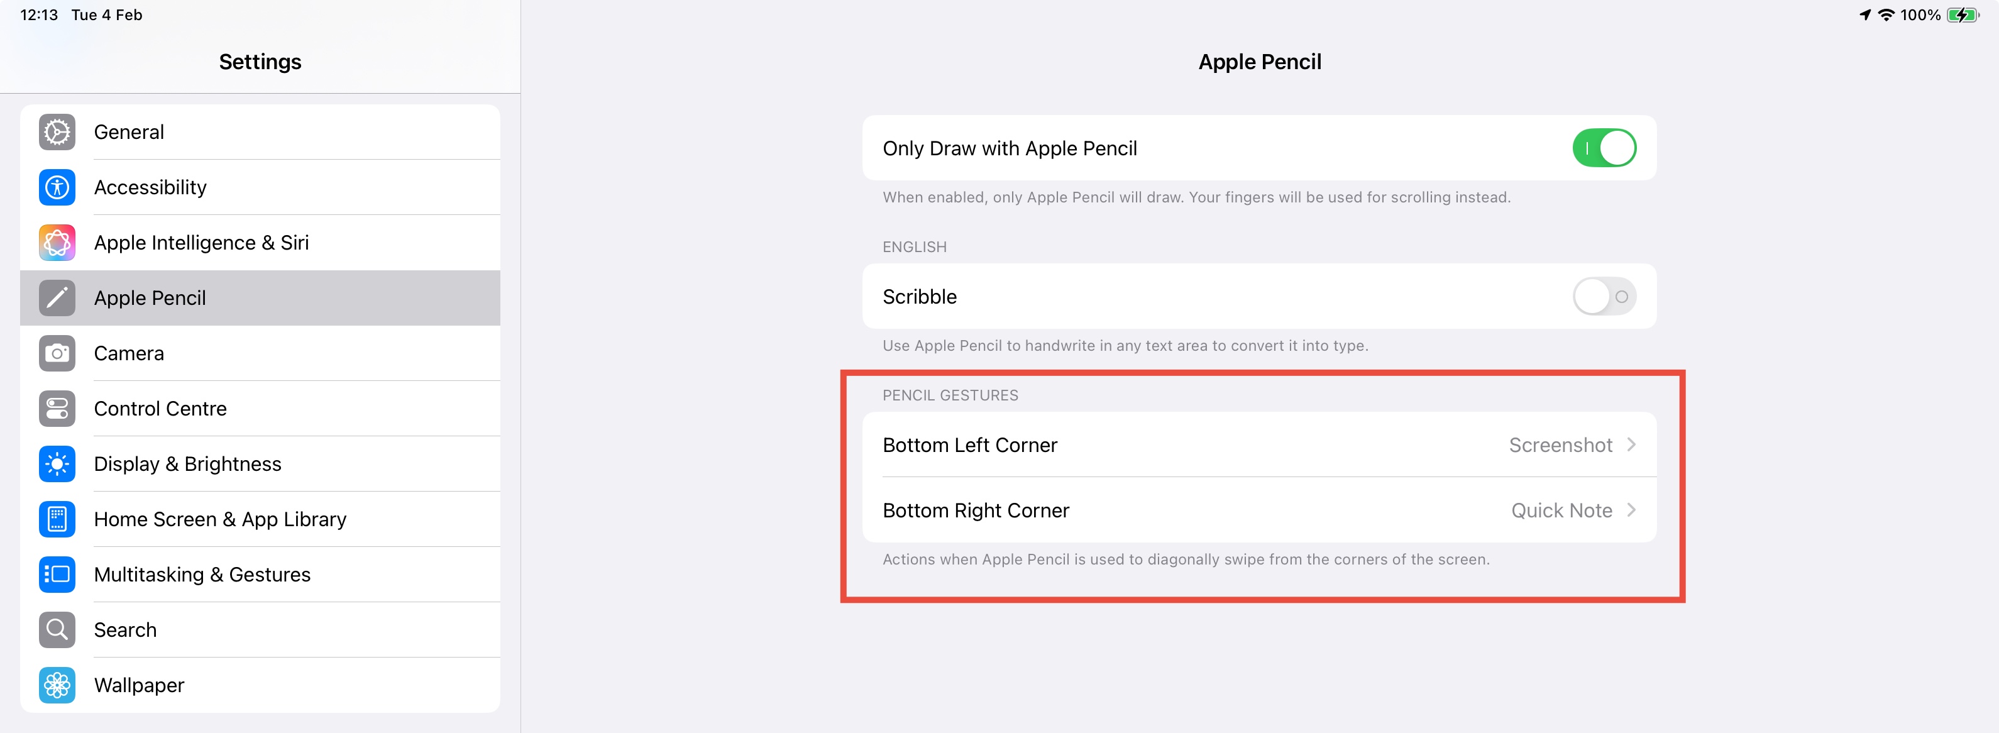This screenshot has width=1999, height=733.
Task: Open the Wallpaper flower icon
Action: point(56,685)
